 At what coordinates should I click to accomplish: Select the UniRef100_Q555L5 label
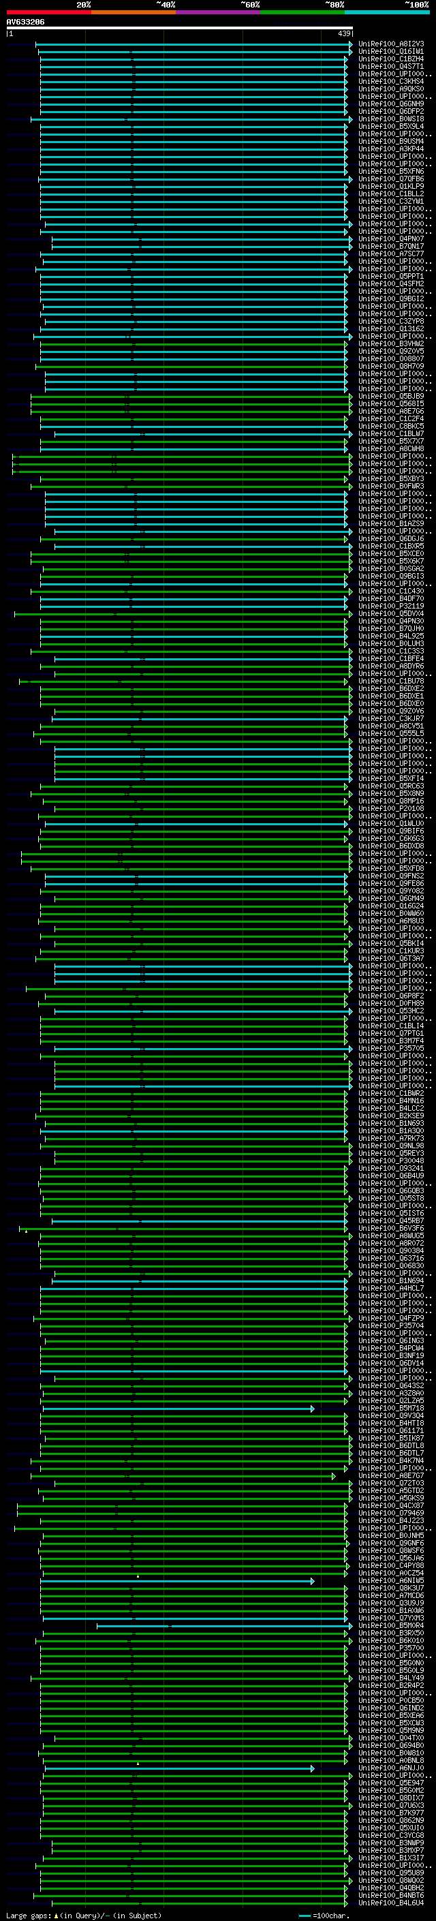coord(390,733)
